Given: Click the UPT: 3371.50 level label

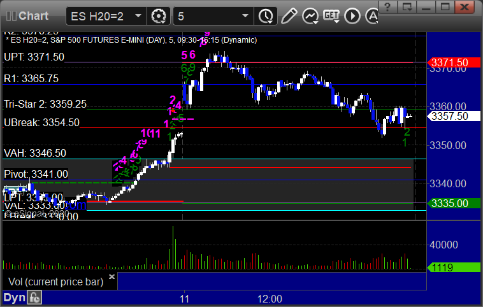Looking at the screenshot, I should 34,57.
